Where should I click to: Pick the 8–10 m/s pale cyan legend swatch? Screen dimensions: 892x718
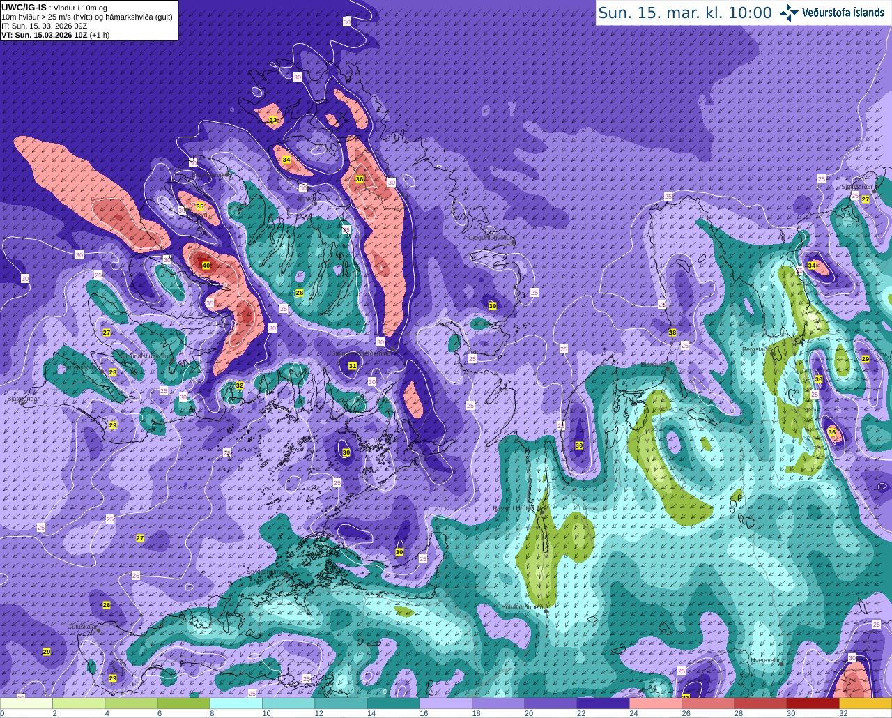pyautogui.click(x=236, y=703)
